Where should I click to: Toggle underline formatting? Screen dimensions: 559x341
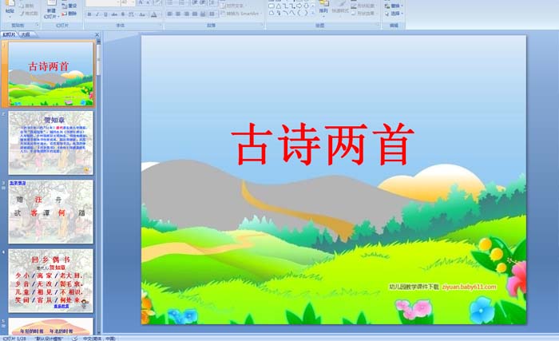[105, 14]
